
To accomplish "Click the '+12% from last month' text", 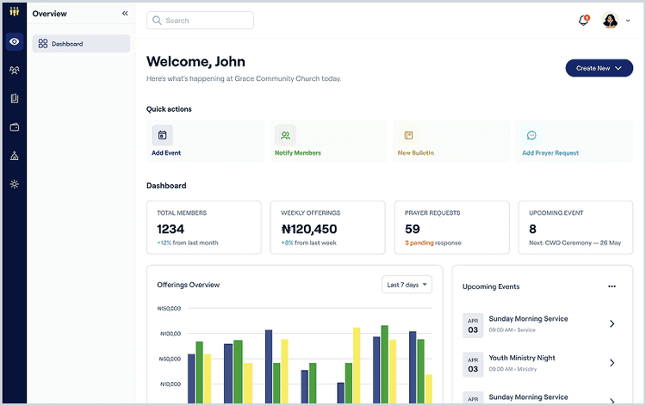I will point(188,243).
